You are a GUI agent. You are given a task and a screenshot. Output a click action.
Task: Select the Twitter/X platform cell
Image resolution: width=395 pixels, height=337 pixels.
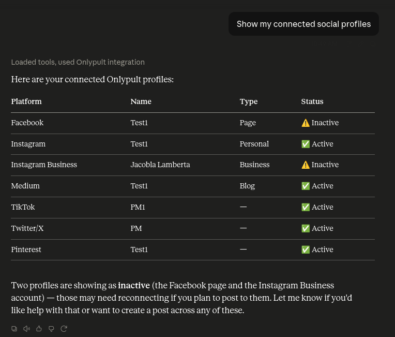point(27,228)
